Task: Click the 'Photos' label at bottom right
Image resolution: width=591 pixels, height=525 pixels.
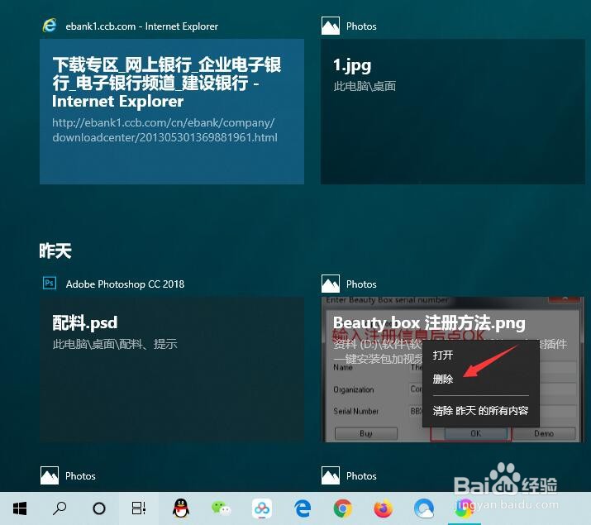Action: [361, 476]
